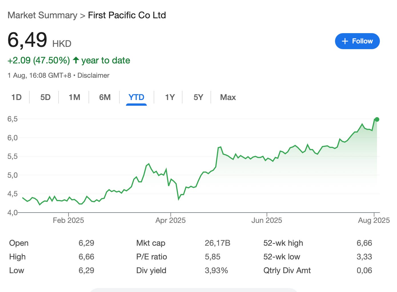Click the 1 Aug, 16:08 GMT+8 timestamp
The height and width of the screenshot is (292, 397).
pos(39,75)
